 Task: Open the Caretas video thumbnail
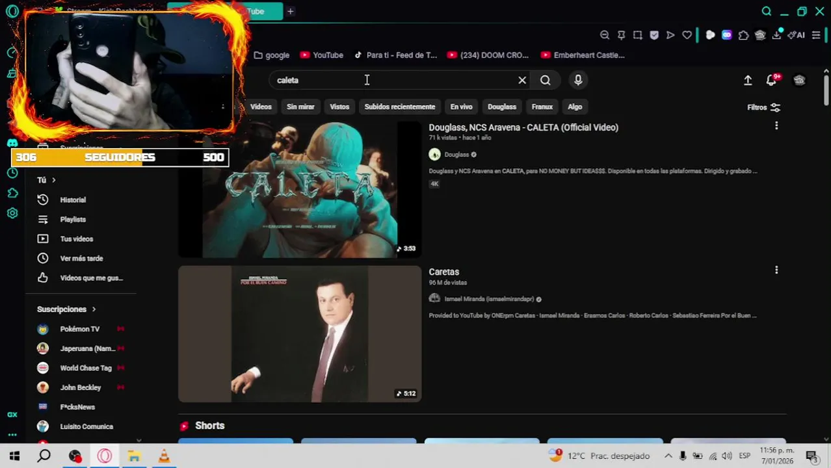(x=300, y=333)
